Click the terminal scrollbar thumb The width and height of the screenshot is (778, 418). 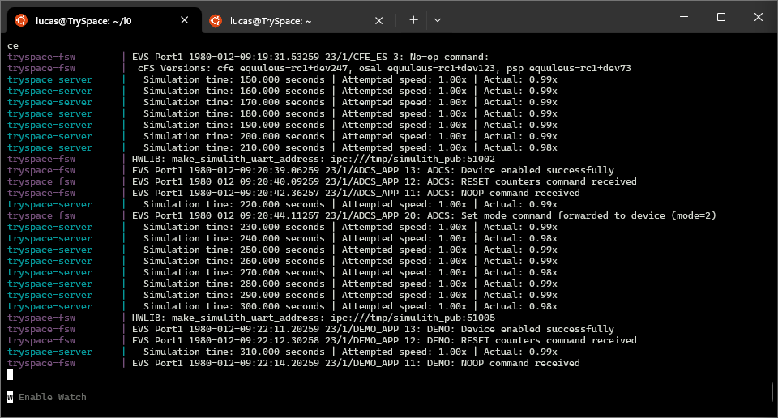[772, 392]
